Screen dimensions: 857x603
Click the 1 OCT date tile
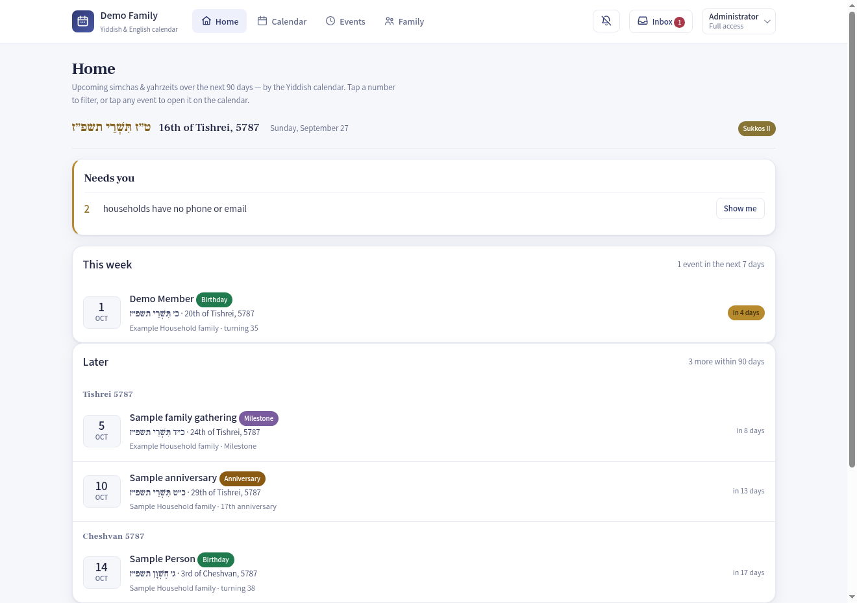[x=102, y=313]
